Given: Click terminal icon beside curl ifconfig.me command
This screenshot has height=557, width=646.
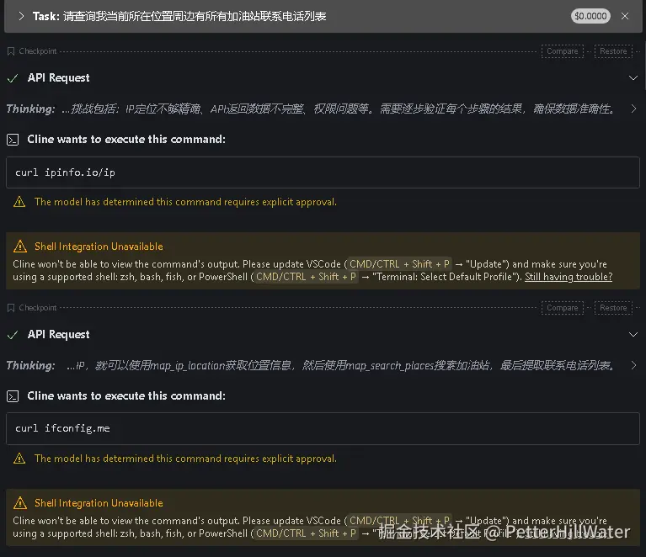Looking at the screenshot, I should click(13, 396).
